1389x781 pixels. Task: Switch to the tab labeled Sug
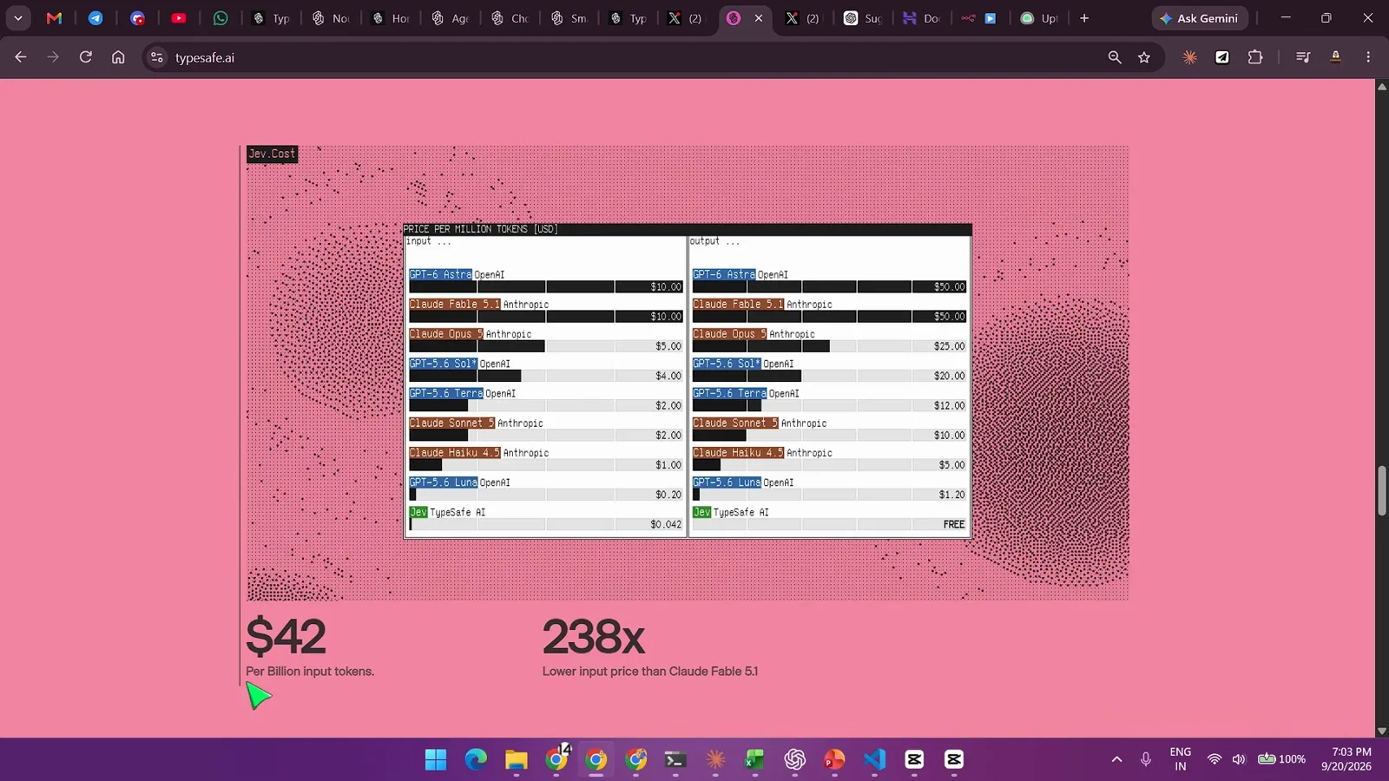[862, 18]
